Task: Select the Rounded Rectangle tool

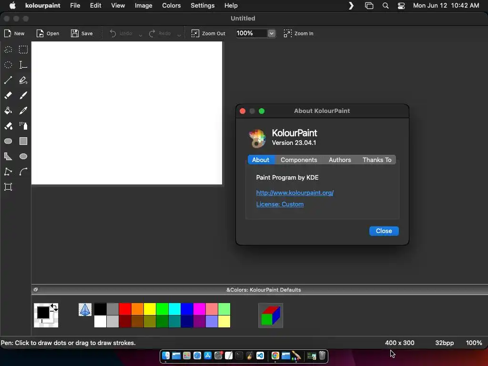Action: click(8, 141)
